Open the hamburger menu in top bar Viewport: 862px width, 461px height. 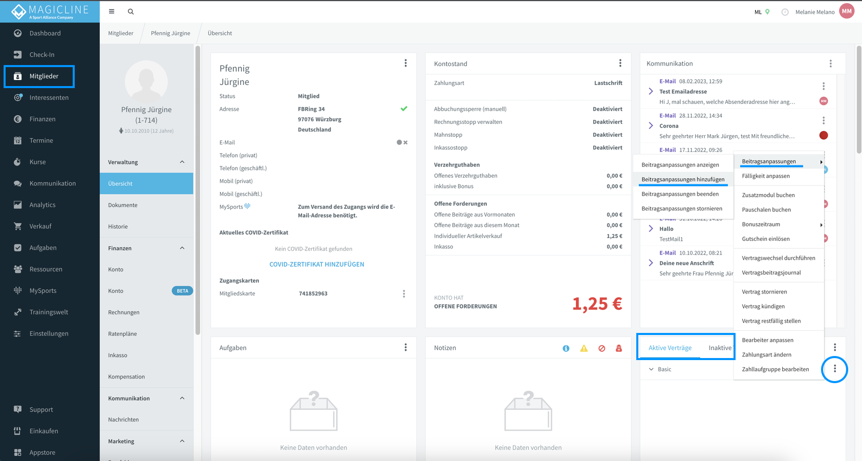click(x=112, y=11)
